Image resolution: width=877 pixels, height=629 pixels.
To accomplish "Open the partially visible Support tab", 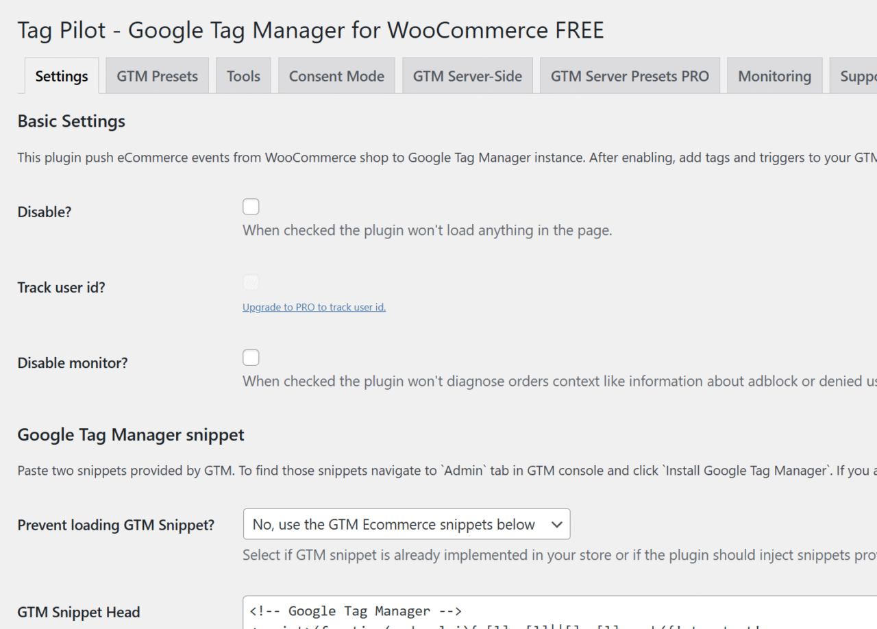I will coord(854,76).
